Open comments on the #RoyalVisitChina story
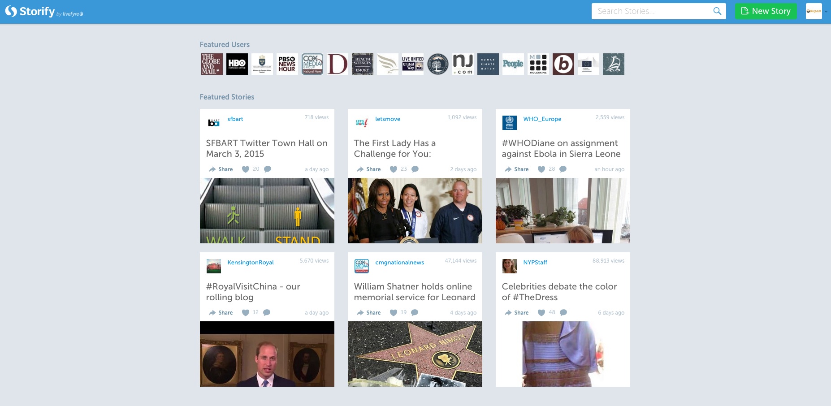 click(x=267, y=313)
